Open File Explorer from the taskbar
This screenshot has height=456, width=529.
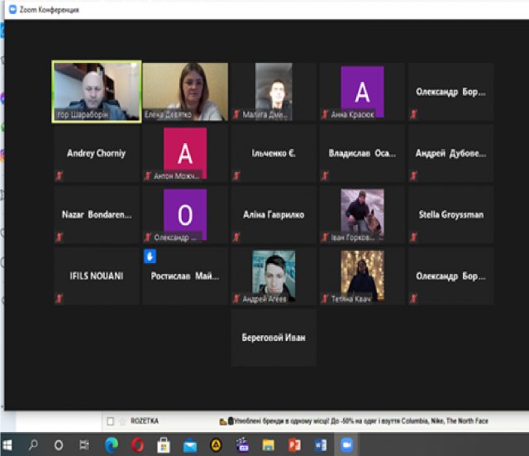coord(268,445)
